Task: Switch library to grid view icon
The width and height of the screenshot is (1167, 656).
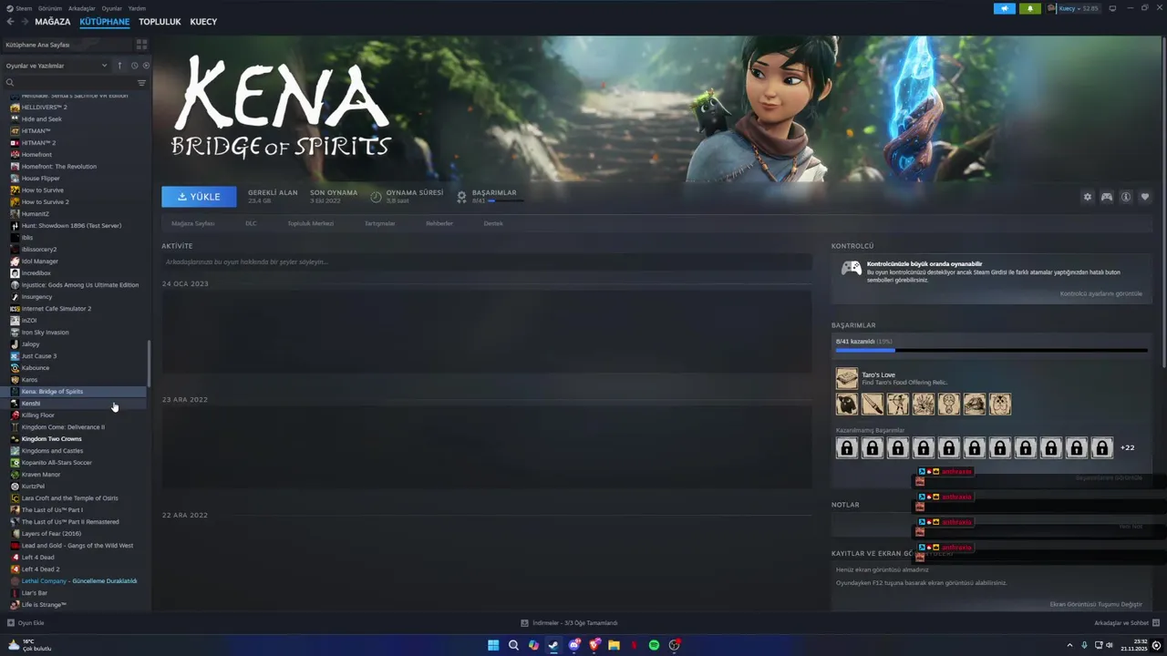Action: [x=141, y=44]
